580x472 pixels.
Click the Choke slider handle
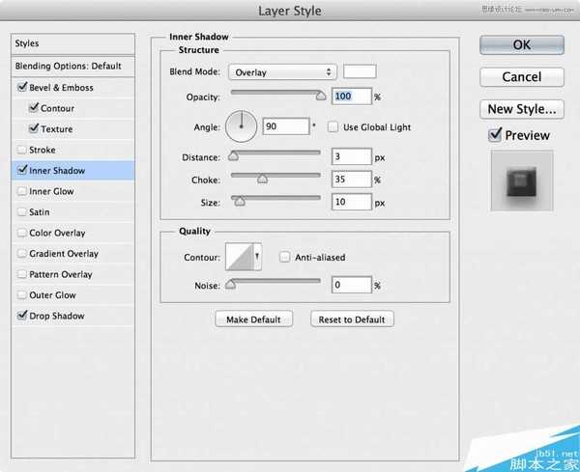tap(262, 179)
